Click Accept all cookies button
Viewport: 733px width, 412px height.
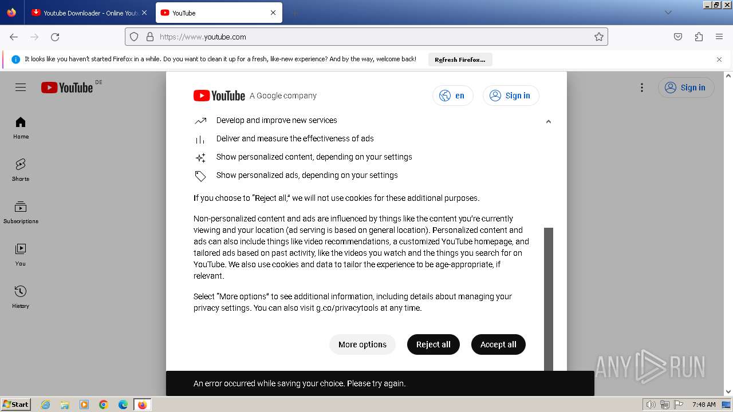498,344
